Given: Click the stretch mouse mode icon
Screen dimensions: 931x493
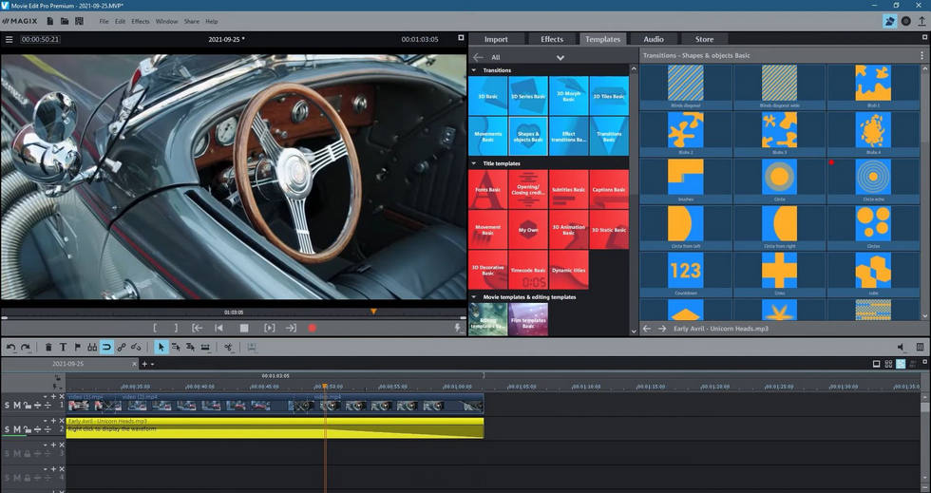Looking at the screenshot, I should (205, 348).
